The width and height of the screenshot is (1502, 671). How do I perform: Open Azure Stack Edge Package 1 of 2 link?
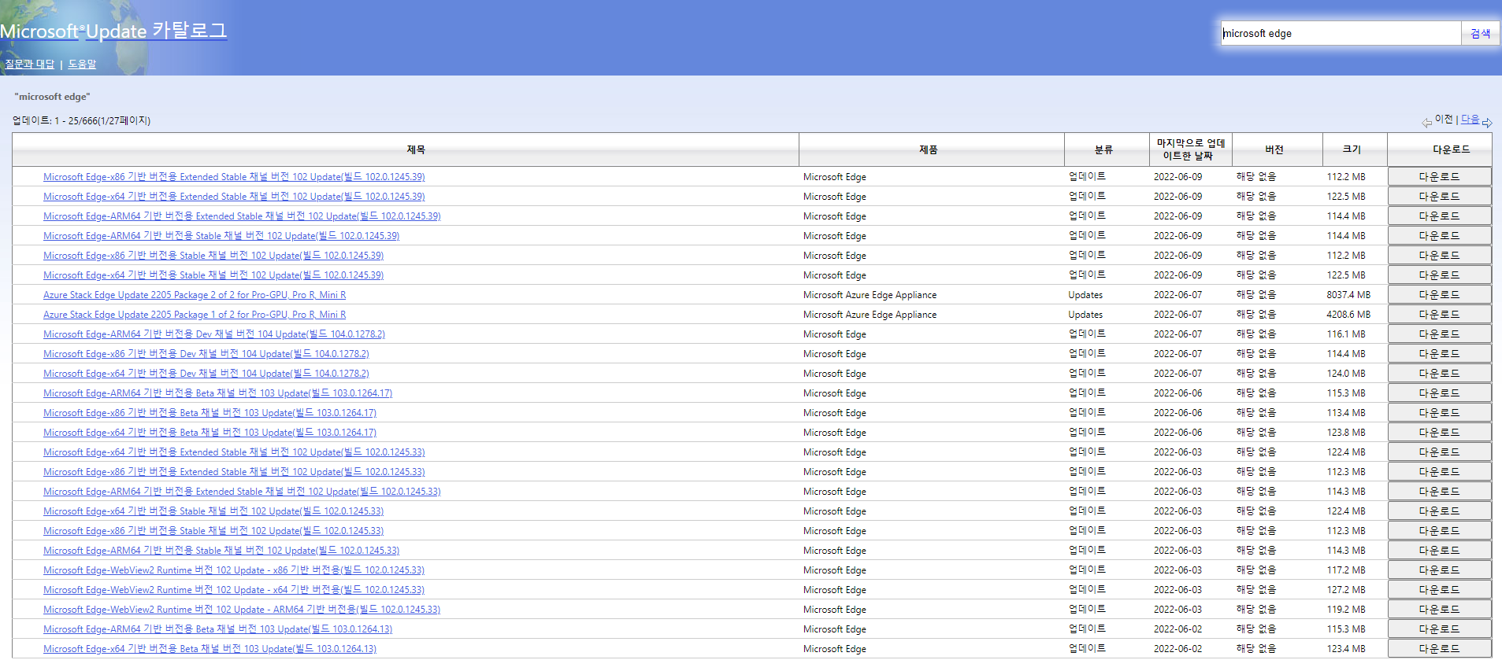click(195, 315)
